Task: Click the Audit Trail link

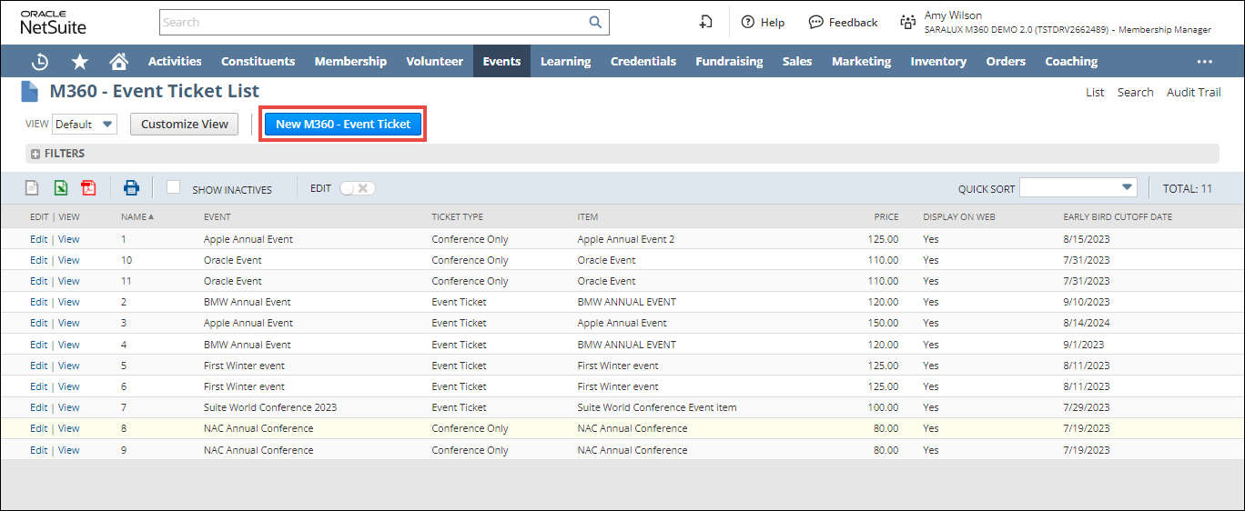Action: (1193, 93)
